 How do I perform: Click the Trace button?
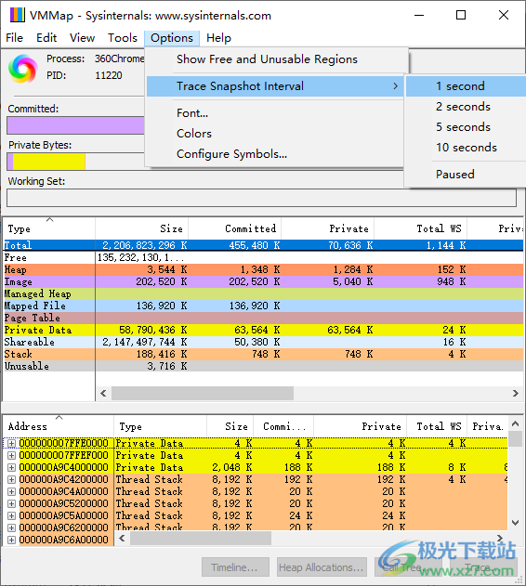click(x=484, y=567)
